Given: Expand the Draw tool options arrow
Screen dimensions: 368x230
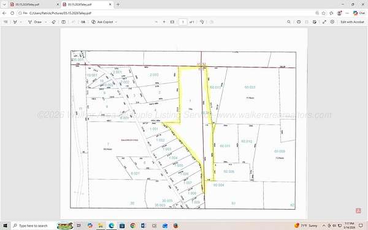Looking at the screenshot, I should click(x=46, y=22).
